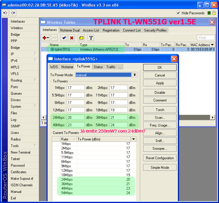
Task: Click the green status indicator square
Action: [x=209, y=13]
